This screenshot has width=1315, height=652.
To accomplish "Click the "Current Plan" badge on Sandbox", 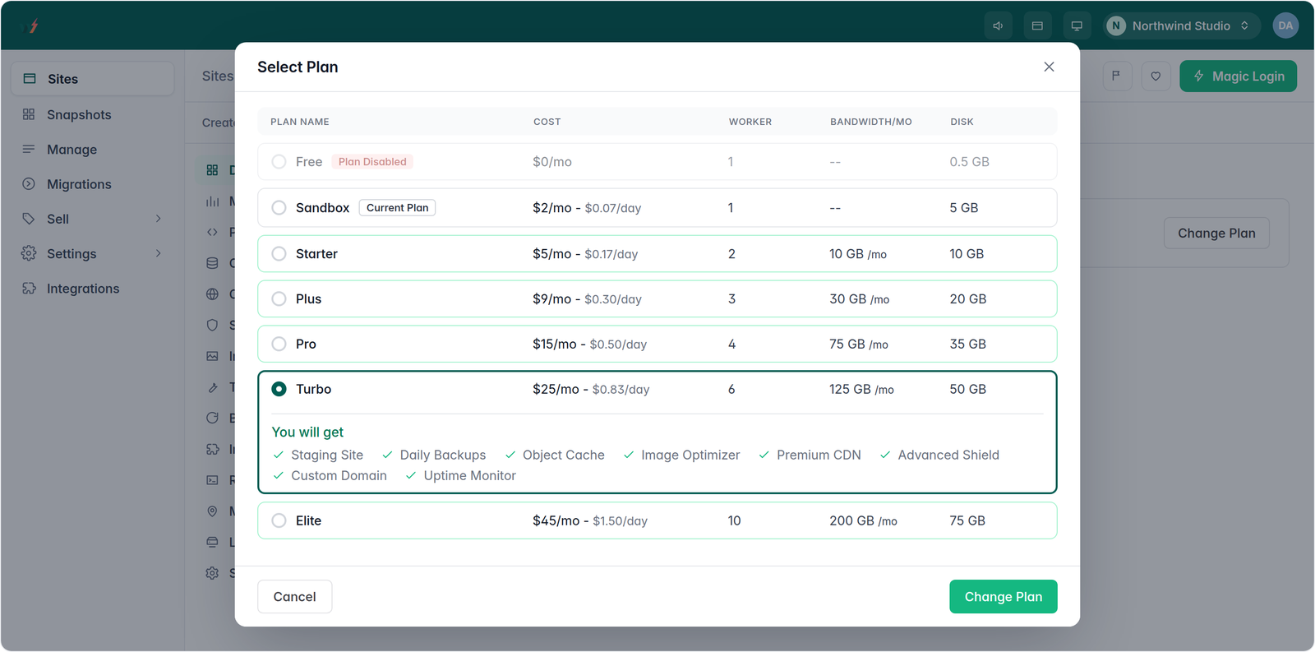I will point(398,208).
